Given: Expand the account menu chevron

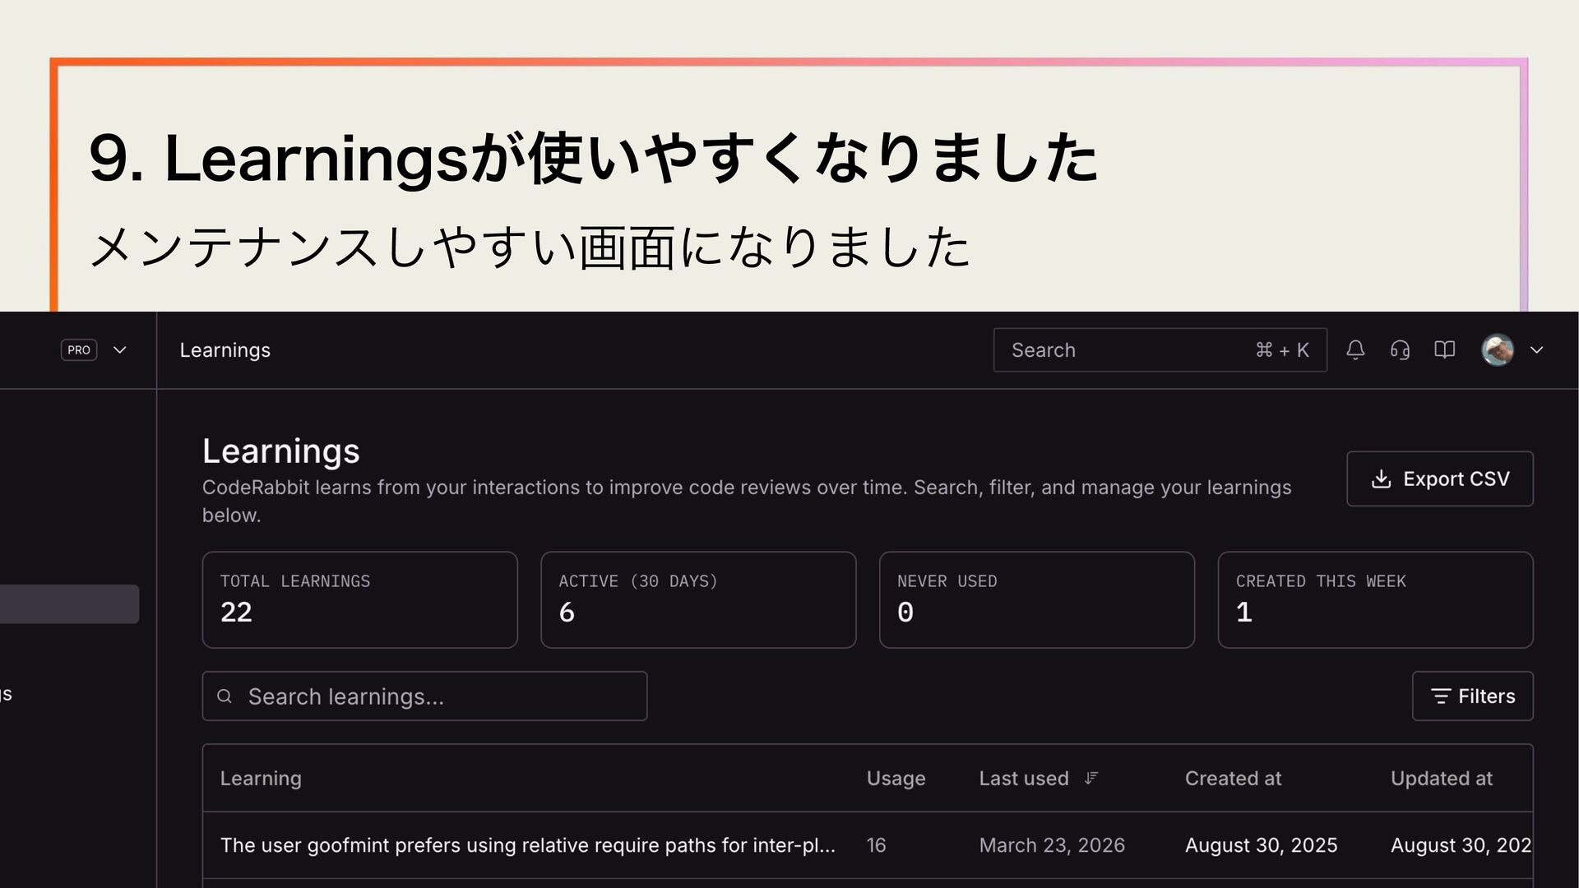Looking at the screenshot, I should coord(1536,350).
